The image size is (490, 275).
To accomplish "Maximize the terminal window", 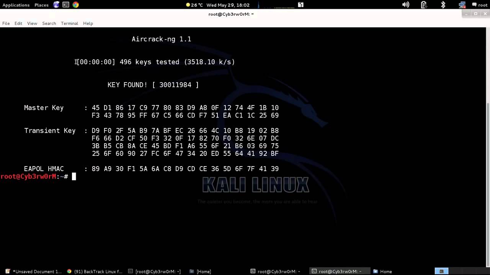I will pos(476,14).
